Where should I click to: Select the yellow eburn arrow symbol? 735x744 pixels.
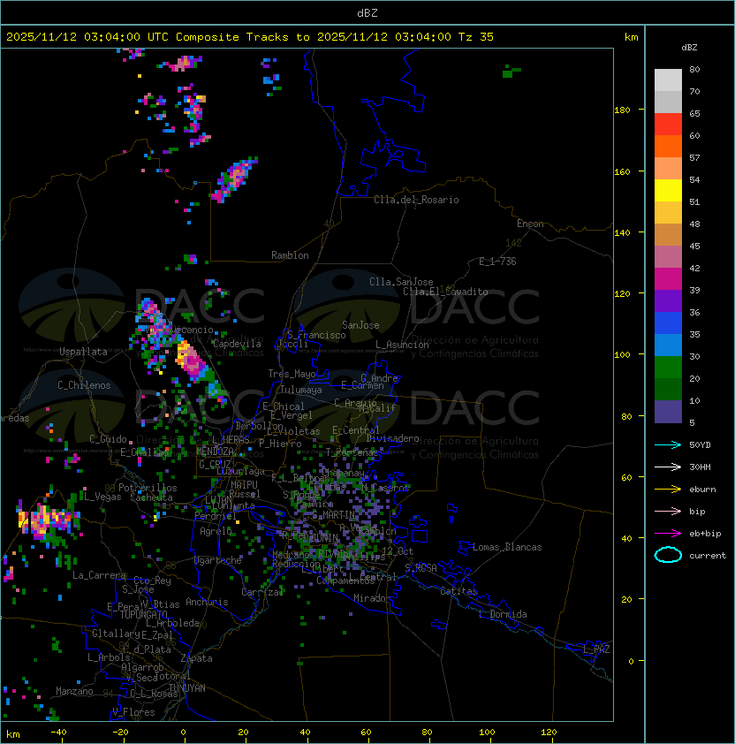point(668,490)
